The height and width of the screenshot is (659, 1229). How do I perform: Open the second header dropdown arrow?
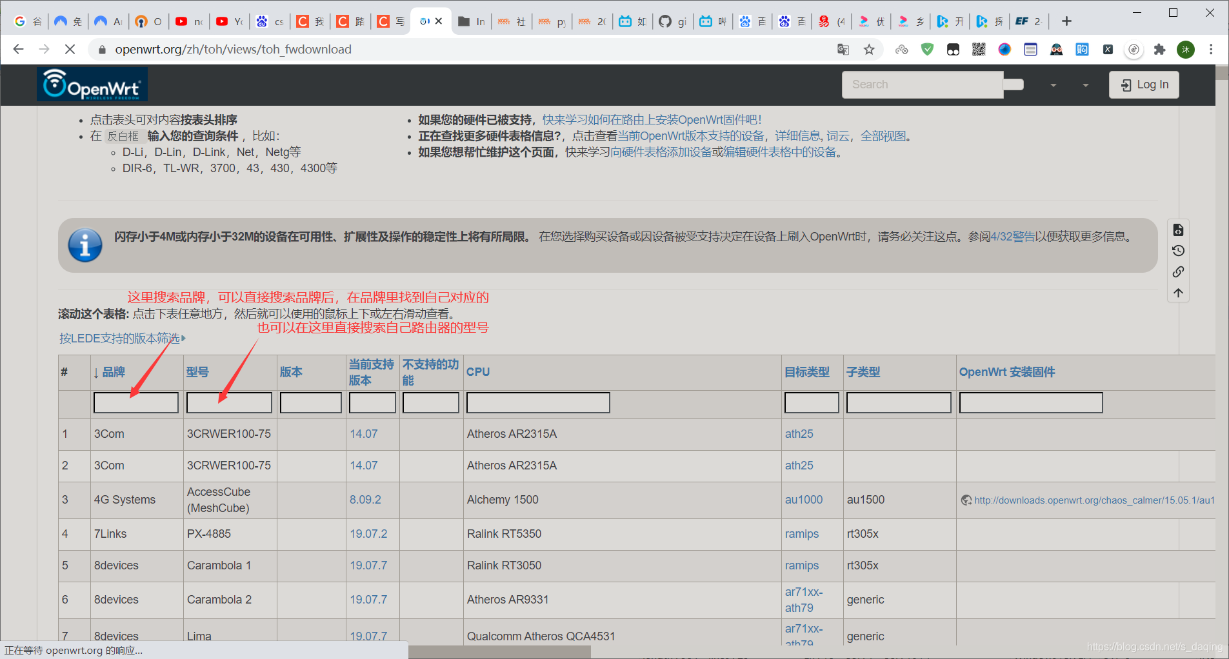pyautogui.click(x=1086, y=85)
